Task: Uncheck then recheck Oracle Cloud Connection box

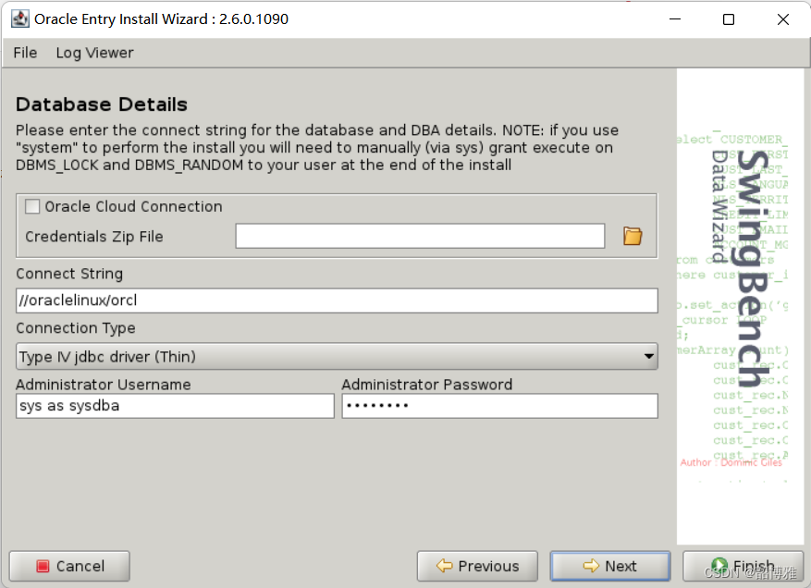Action: click(x=31, y=205)
